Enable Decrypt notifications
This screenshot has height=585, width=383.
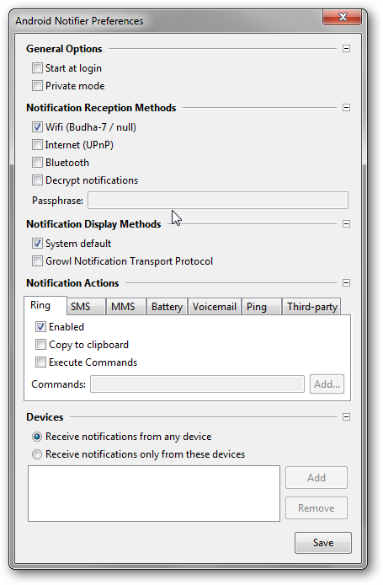pos(37,180)
